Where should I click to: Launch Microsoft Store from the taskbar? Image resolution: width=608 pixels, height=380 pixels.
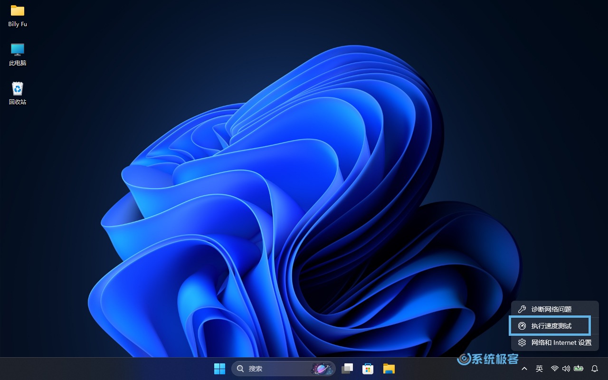click(x=368, y=369)
